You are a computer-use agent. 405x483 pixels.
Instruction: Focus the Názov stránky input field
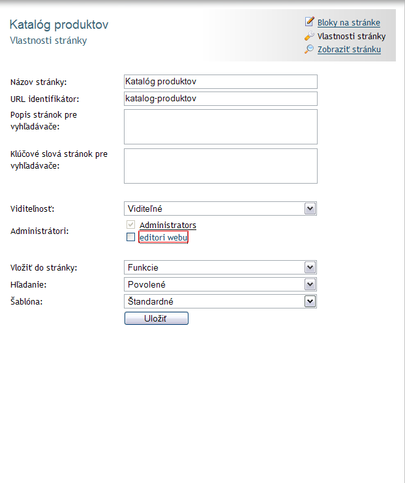(x=220, y=82)
